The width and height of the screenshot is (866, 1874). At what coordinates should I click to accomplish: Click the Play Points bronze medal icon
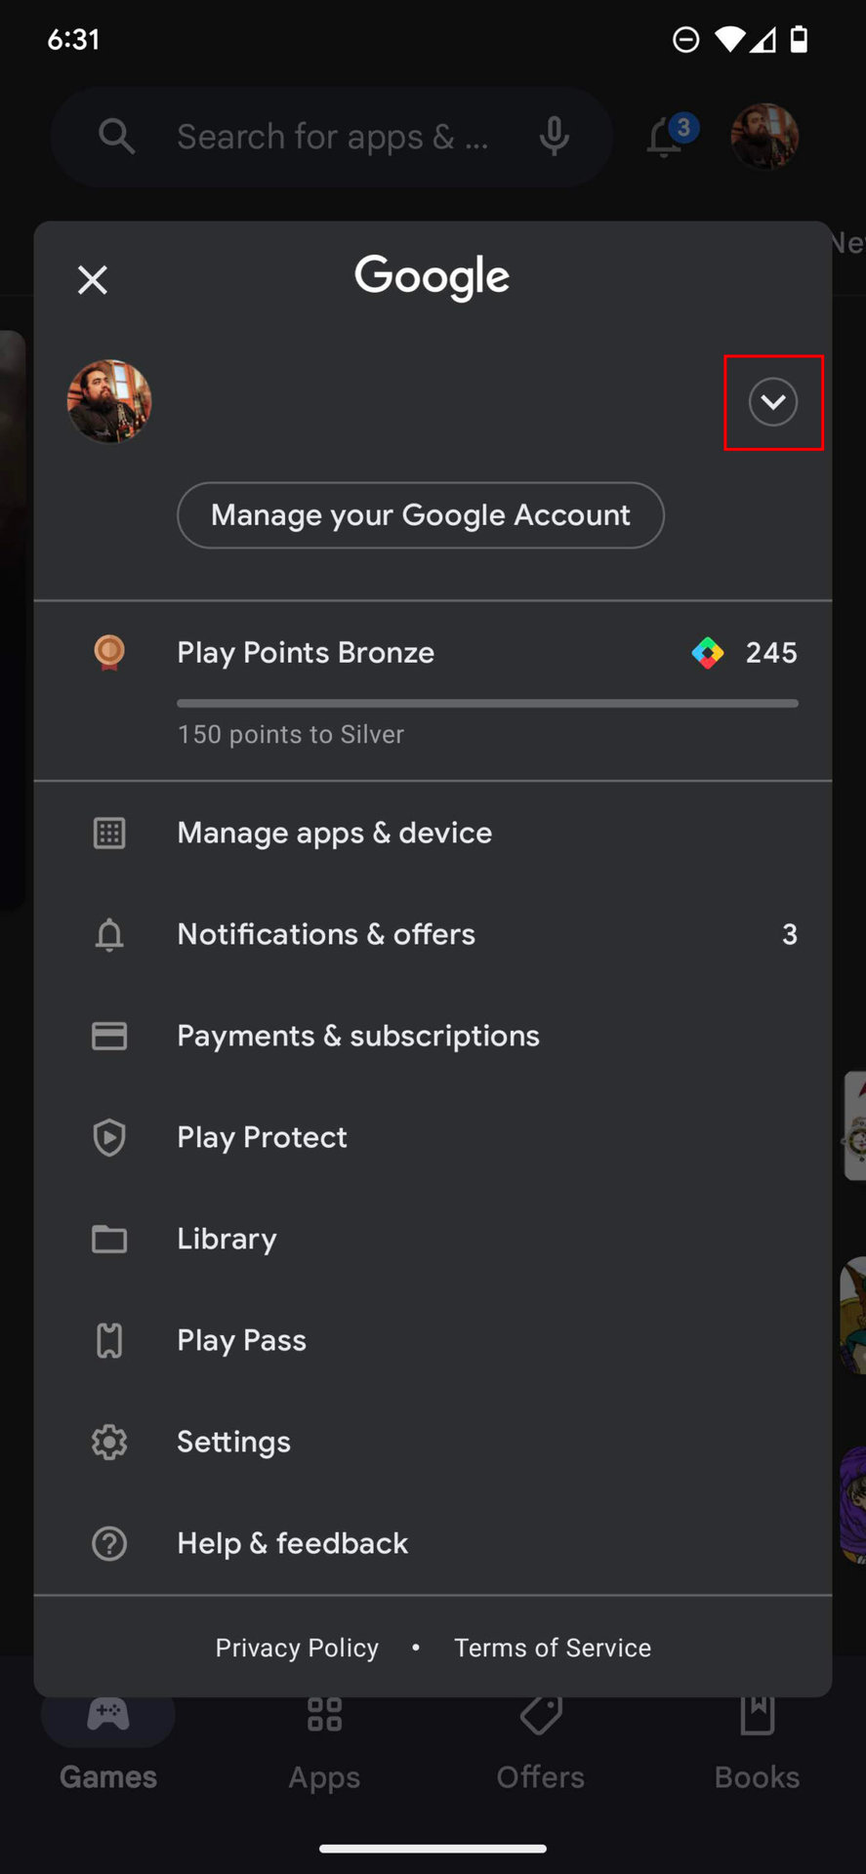[x=109, y=652]
